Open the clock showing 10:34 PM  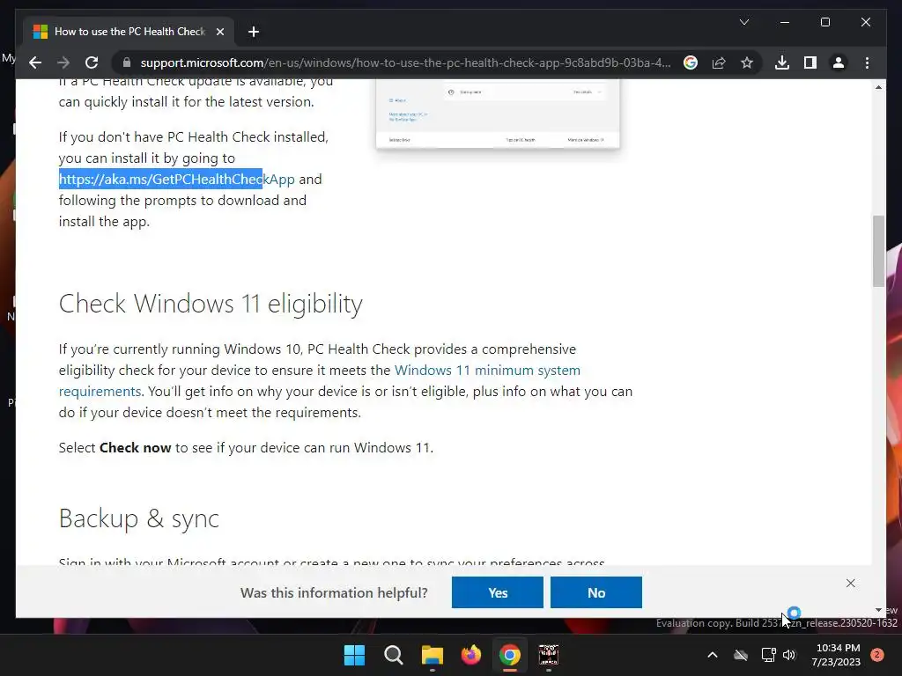(837, 655)
